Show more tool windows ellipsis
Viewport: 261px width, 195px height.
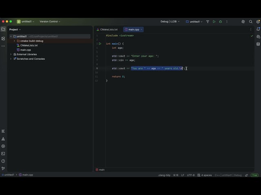pyautogui.click(x=3, y=46)
